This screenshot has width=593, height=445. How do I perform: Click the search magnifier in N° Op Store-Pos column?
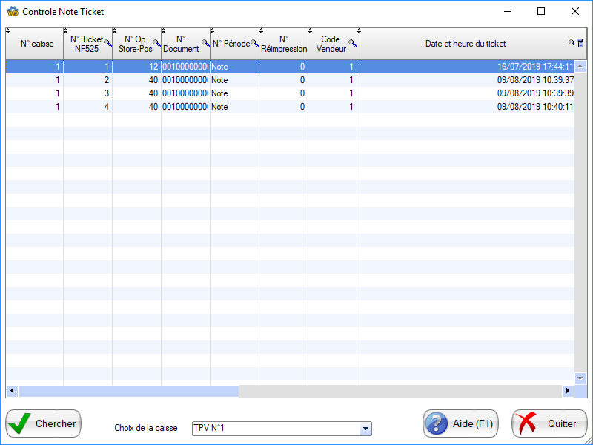coord(156,43)
